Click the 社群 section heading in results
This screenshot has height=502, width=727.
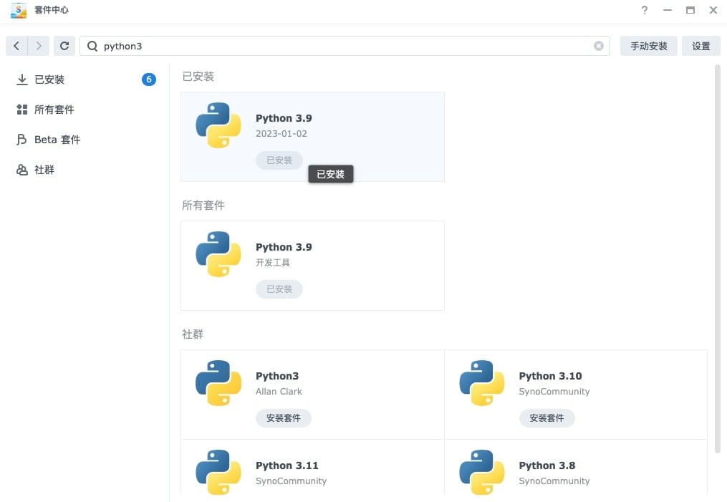[193, 334]
